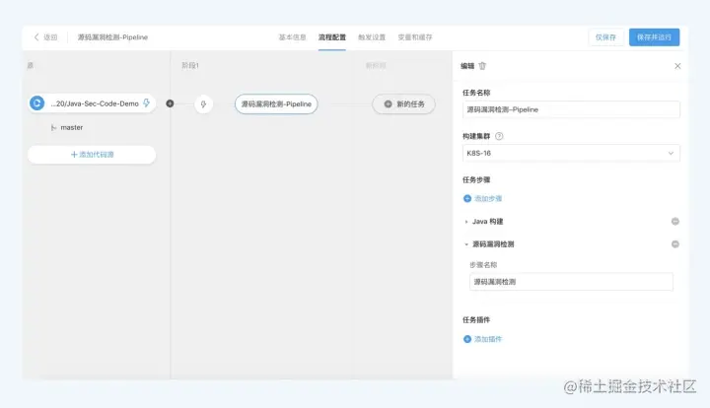Open the K8S-16 build cluster dropdown
The image size is (710, 408).
pyautogui.click(x=571, y=154)
